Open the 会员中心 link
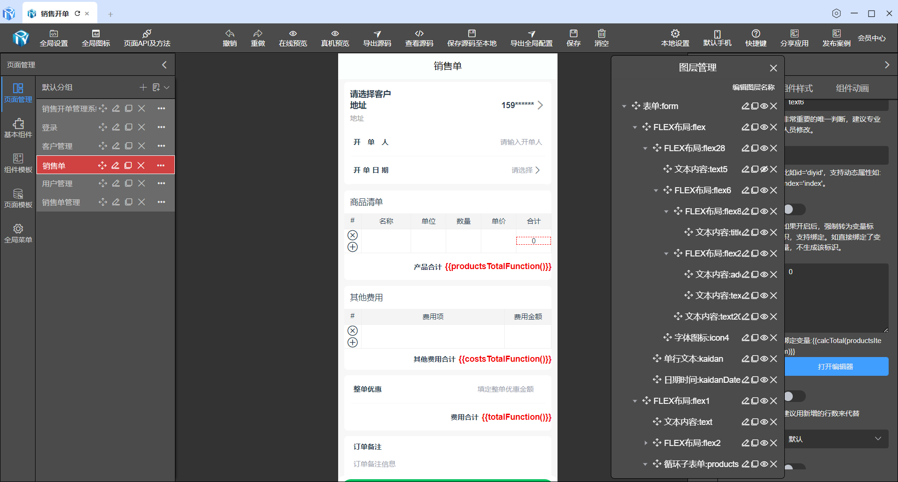The image size is (898, 482). (x=871, y=38)
